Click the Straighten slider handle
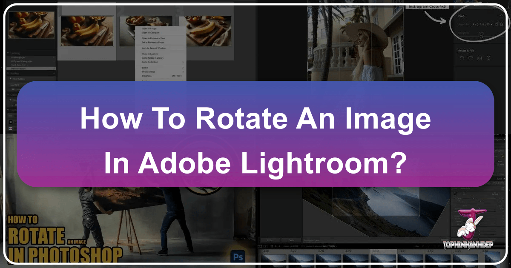Image resolution: width=511 pixels, height=268 pixels. pyautogui.click(x=482, y=37)
